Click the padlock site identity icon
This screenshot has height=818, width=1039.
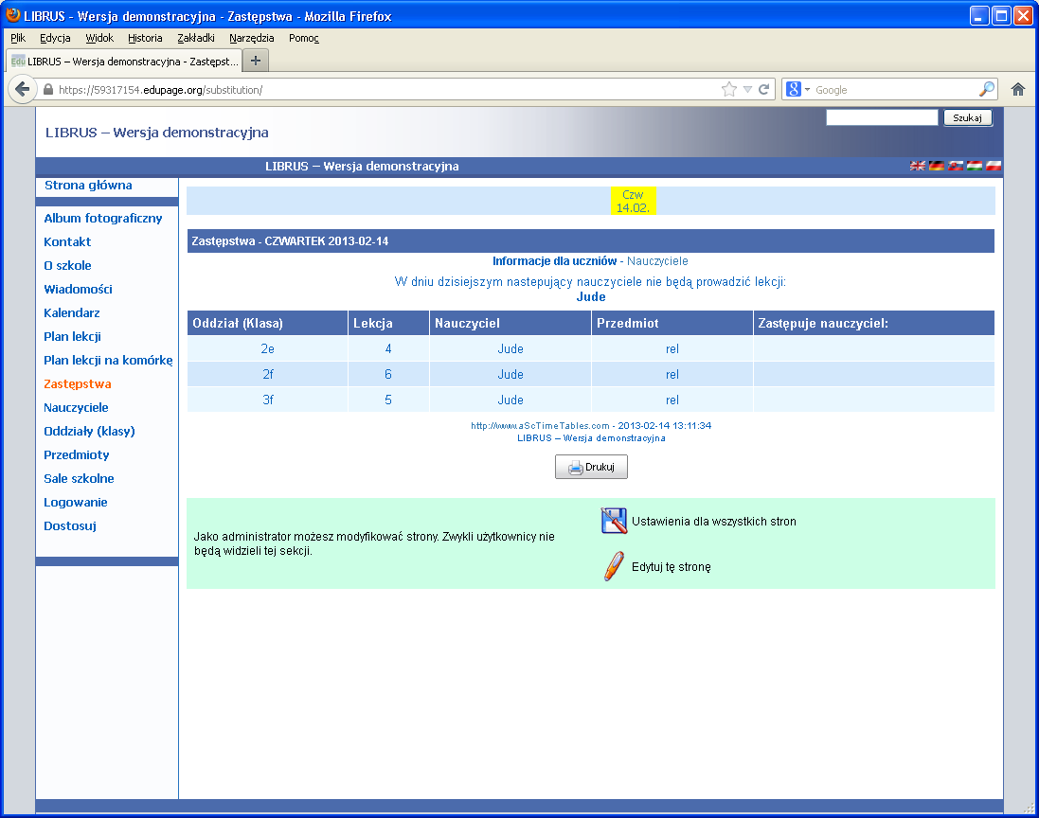(x=47, y=89)
